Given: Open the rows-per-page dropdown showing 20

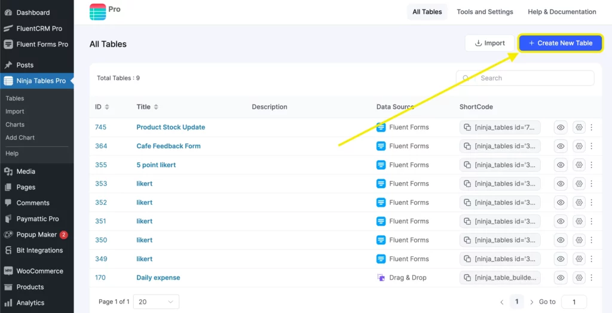Looking at the screenshot, I should click(156, 302).
